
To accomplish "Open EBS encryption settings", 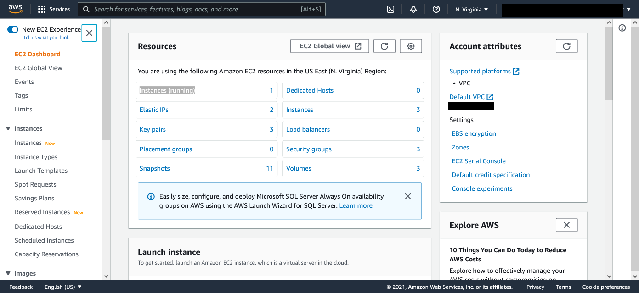I will pyautogui.click(x=474, y=134).
